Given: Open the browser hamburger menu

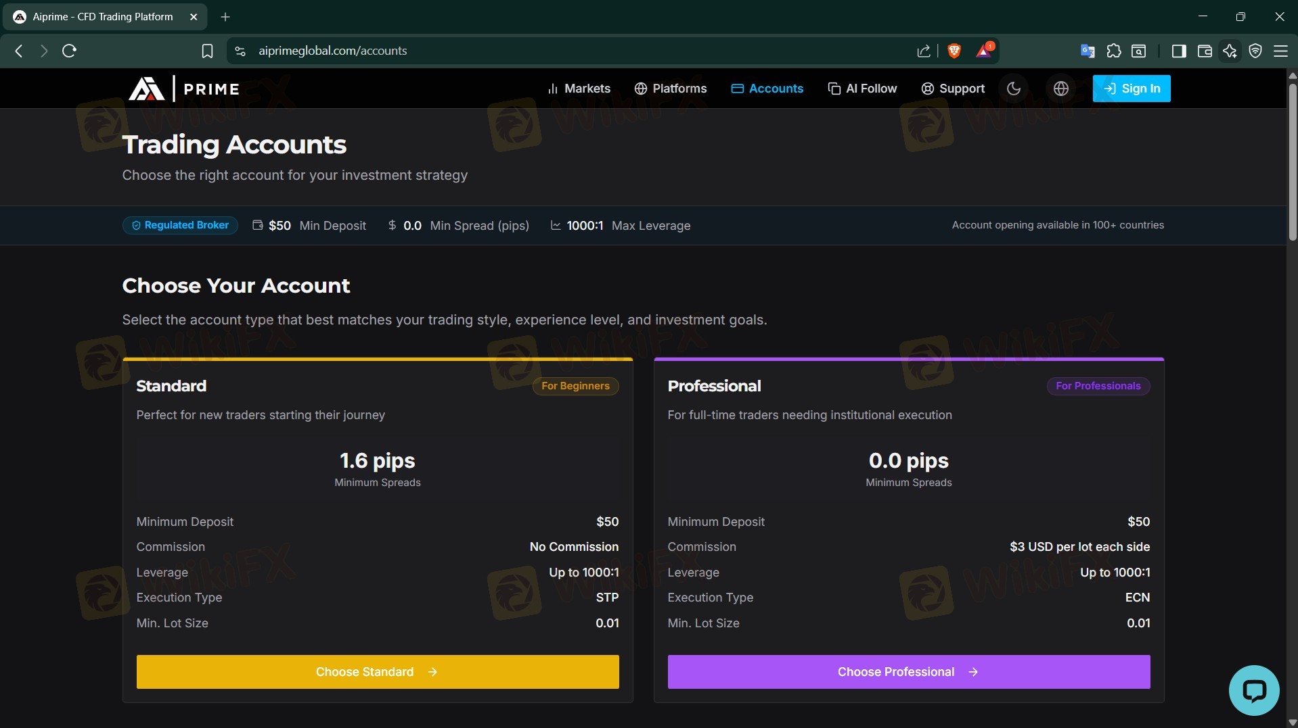Looking at the screenshot, I should pyautogui.click(x=1280, y=51).
